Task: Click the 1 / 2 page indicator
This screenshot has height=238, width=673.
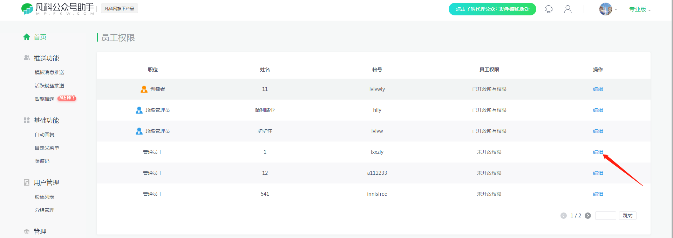Action: (x=576, y=216)
